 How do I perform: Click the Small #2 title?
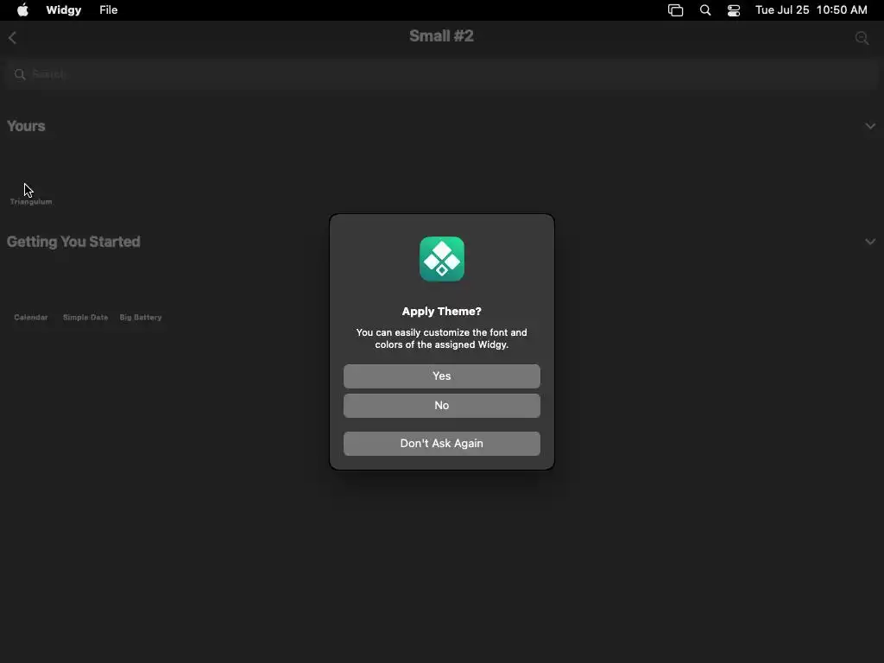(x=441, y=36)
